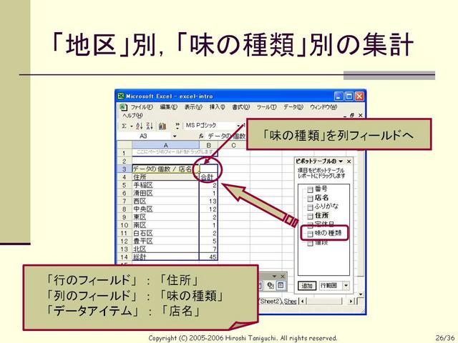
Task: Open the Chart Wizard icon
Action: coord(162,126)
